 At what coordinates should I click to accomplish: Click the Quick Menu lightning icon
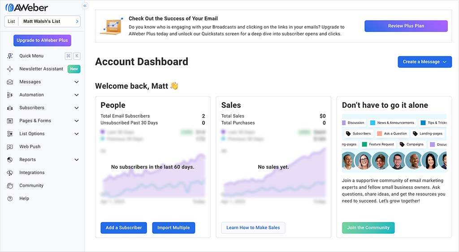[x=10, y=56]
